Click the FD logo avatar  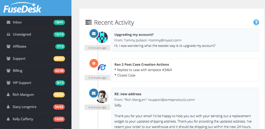coord(102,67)
